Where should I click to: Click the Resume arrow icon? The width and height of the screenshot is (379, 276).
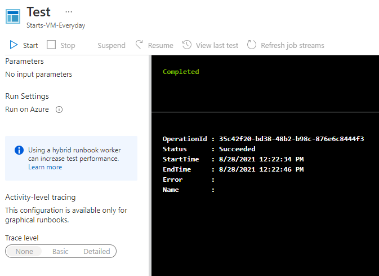pos(139,45)
